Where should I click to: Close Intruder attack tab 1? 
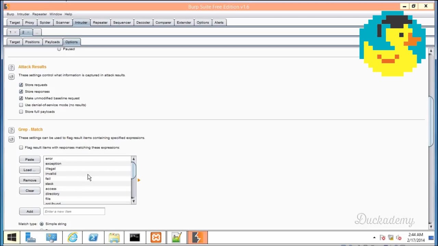(x=15, y=32)
